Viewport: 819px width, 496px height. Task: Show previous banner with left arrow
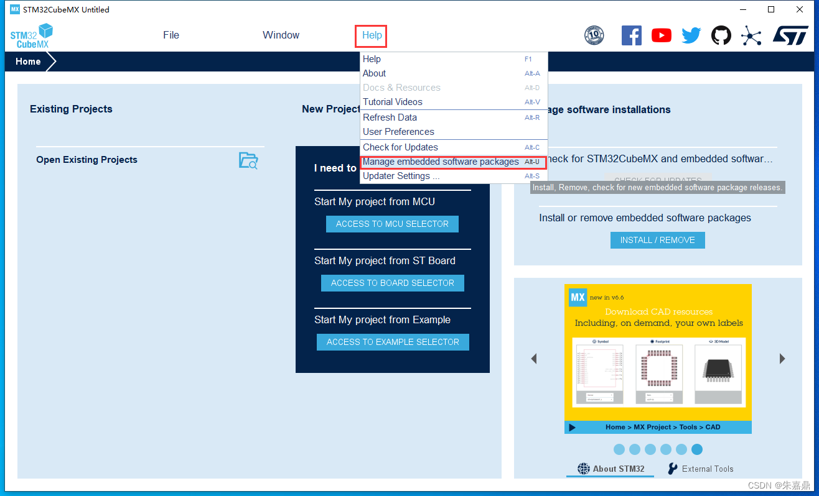533,359
